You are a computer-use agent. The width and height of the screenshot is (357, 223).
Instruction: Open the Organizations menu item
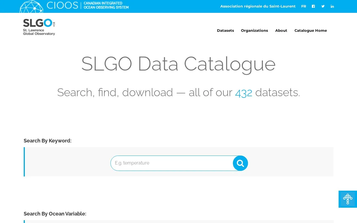(x=254, y=30)
